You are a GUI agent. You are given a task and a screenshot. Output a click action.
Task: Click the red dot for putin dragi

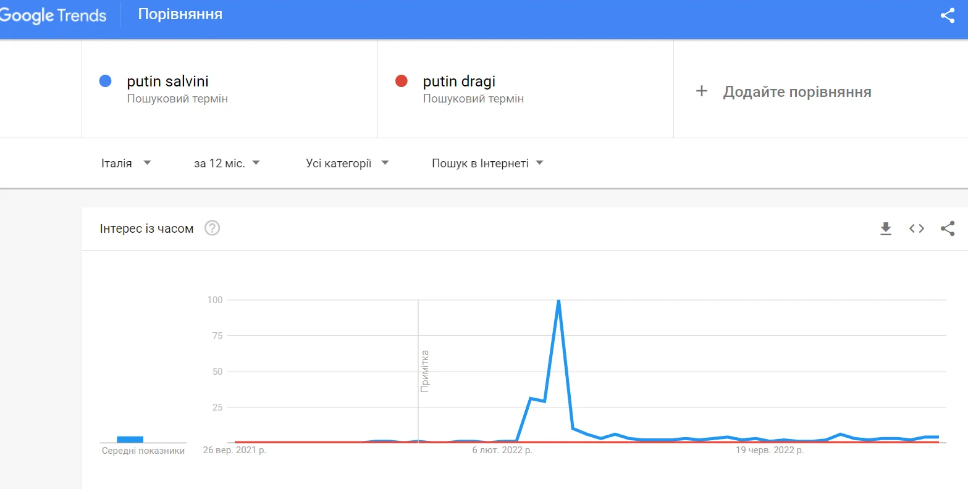click(x=402, y=81)
